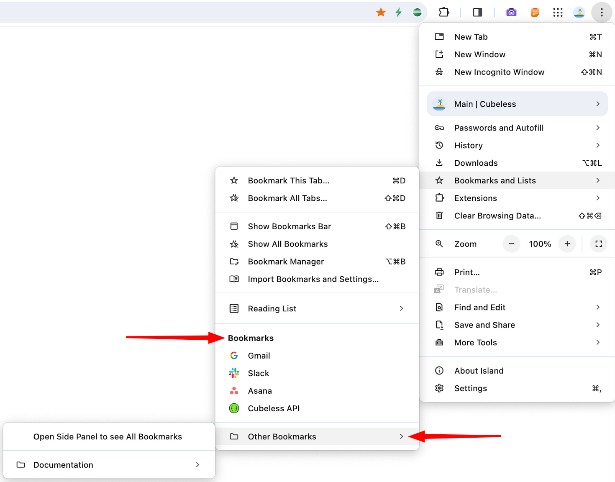Expand the Documentation folder submenu
Image resolution: width=615 pixels, height=482 pixels.
[x=109, y=465]
